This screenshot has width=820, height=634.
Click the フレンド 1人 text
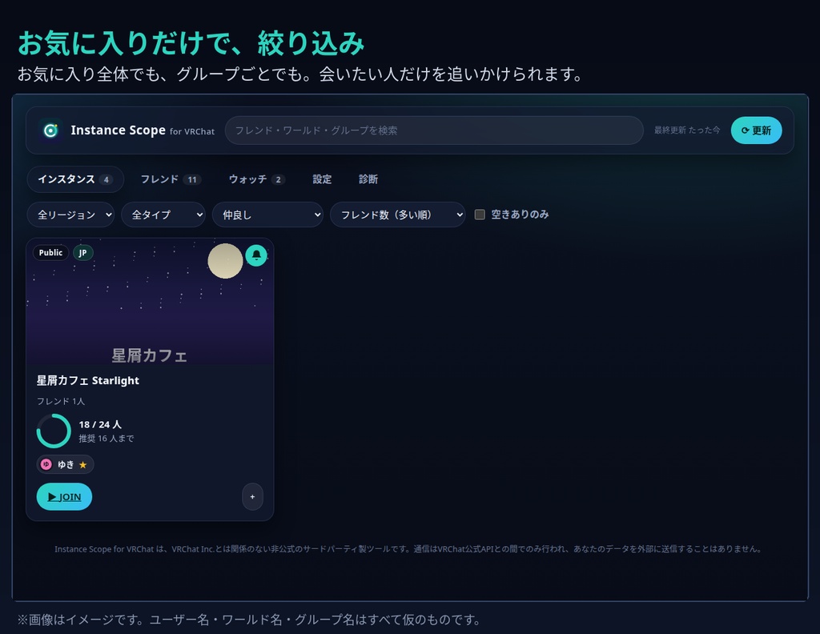[x=61, y=401]
